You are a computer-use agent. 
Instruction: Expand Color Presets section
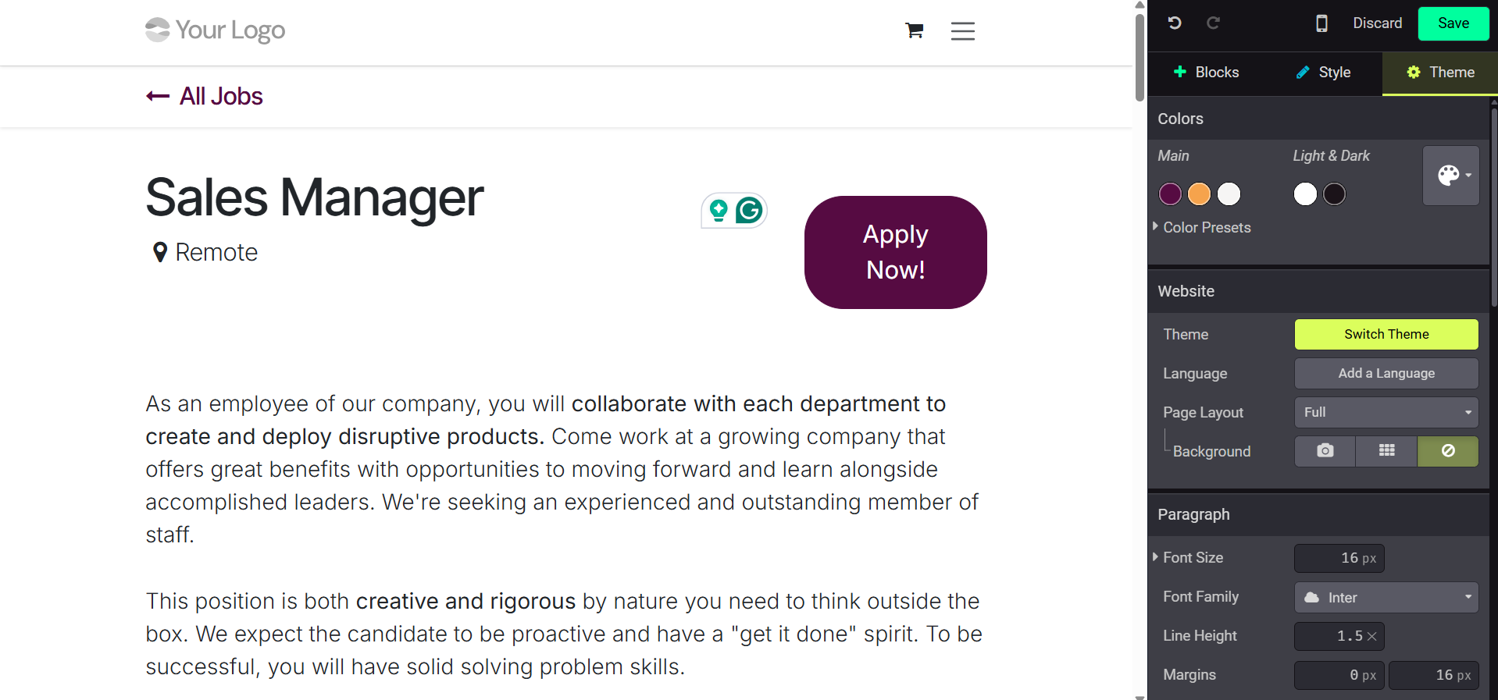(1206, 228)
